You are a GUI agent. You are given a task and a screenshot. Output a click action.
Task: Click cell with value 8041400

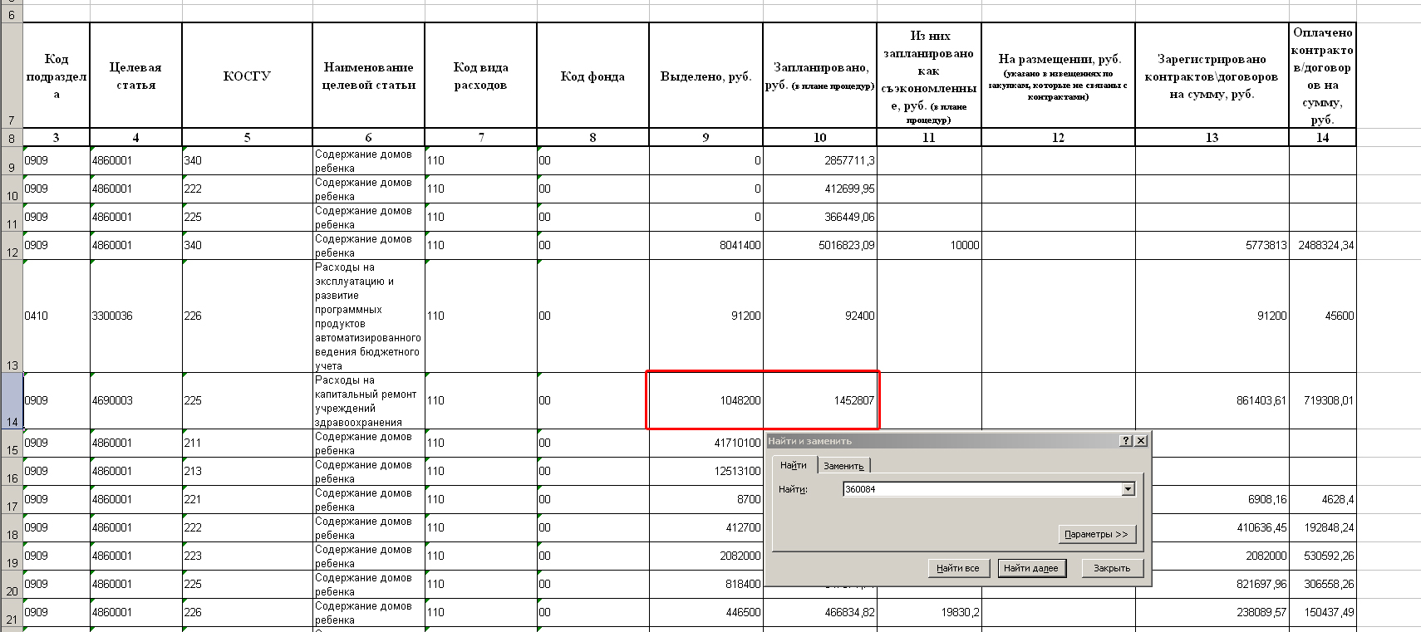coord(706,245)
